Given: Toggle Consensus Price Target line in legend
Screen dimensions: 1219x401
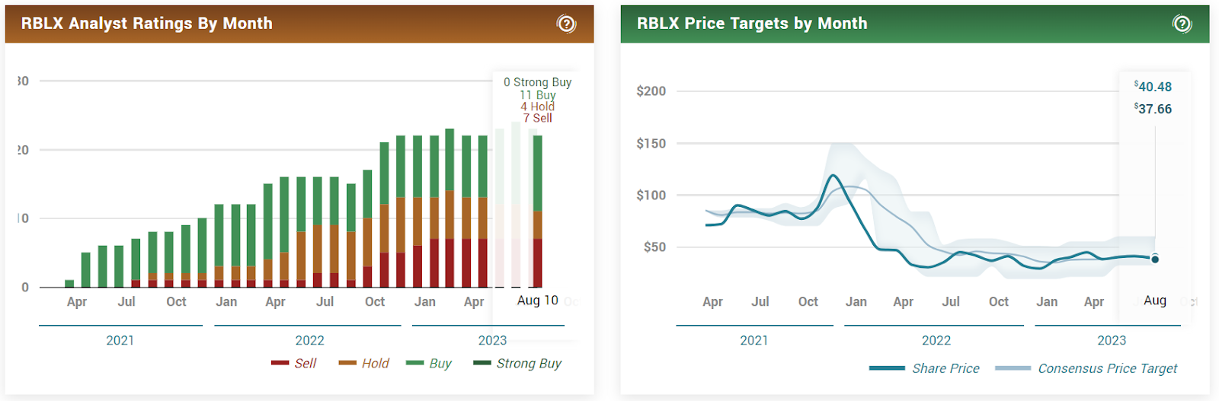Looking at the screenshot, I should (x=1086, y=368).
